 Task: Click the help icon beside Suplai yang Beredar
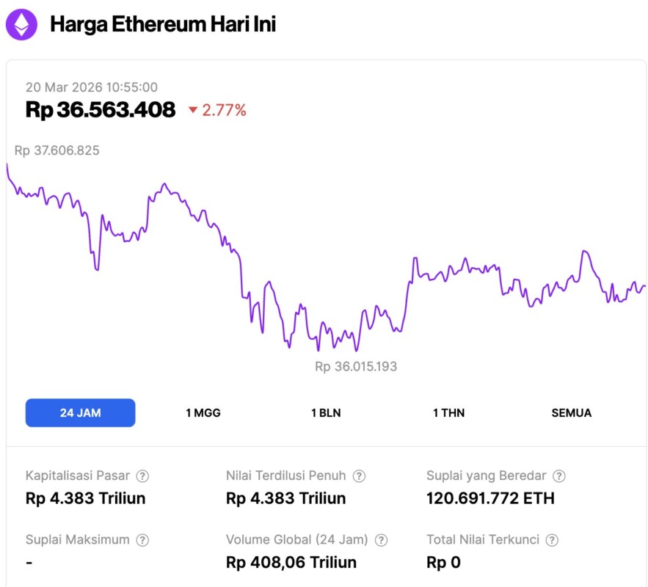(x=559, y=475)
